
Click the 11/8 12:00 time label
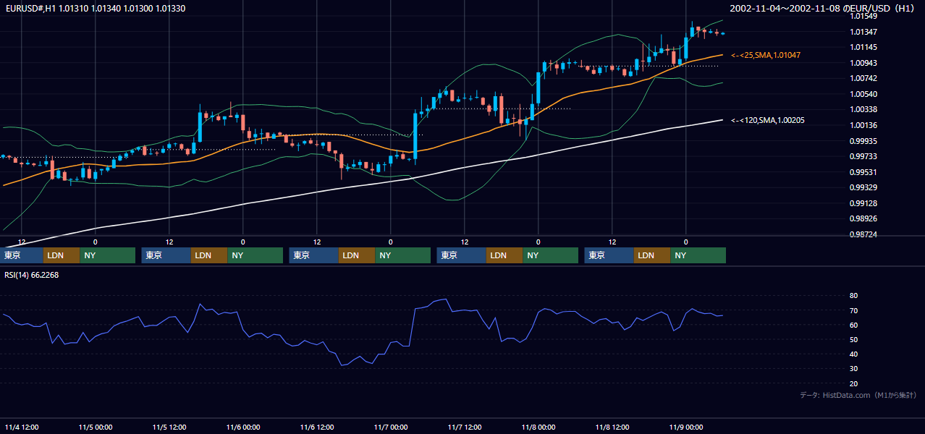612,427
